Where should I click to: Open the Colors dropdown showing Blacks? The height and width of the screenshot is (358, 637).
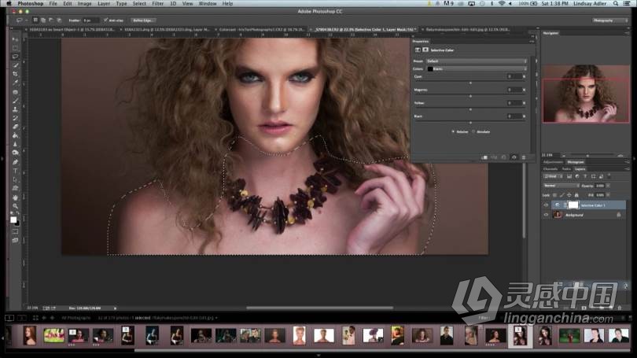[x=477, y=68]
